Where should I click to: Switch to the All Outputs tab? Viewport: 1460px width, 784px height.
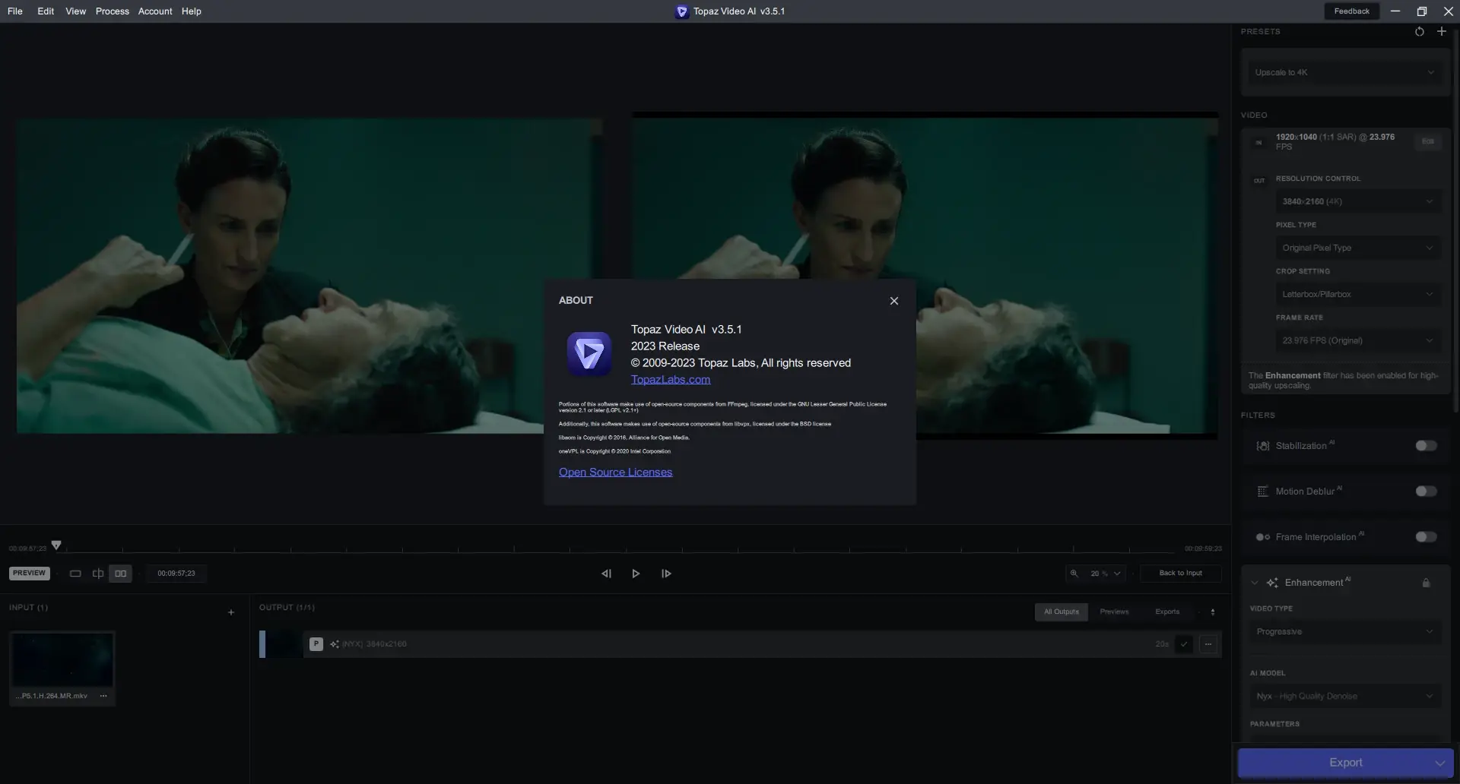(1061, 612)
